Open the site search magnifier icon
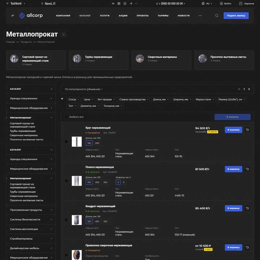This screenshot has height=260, width=260. (x=217, y=16)
